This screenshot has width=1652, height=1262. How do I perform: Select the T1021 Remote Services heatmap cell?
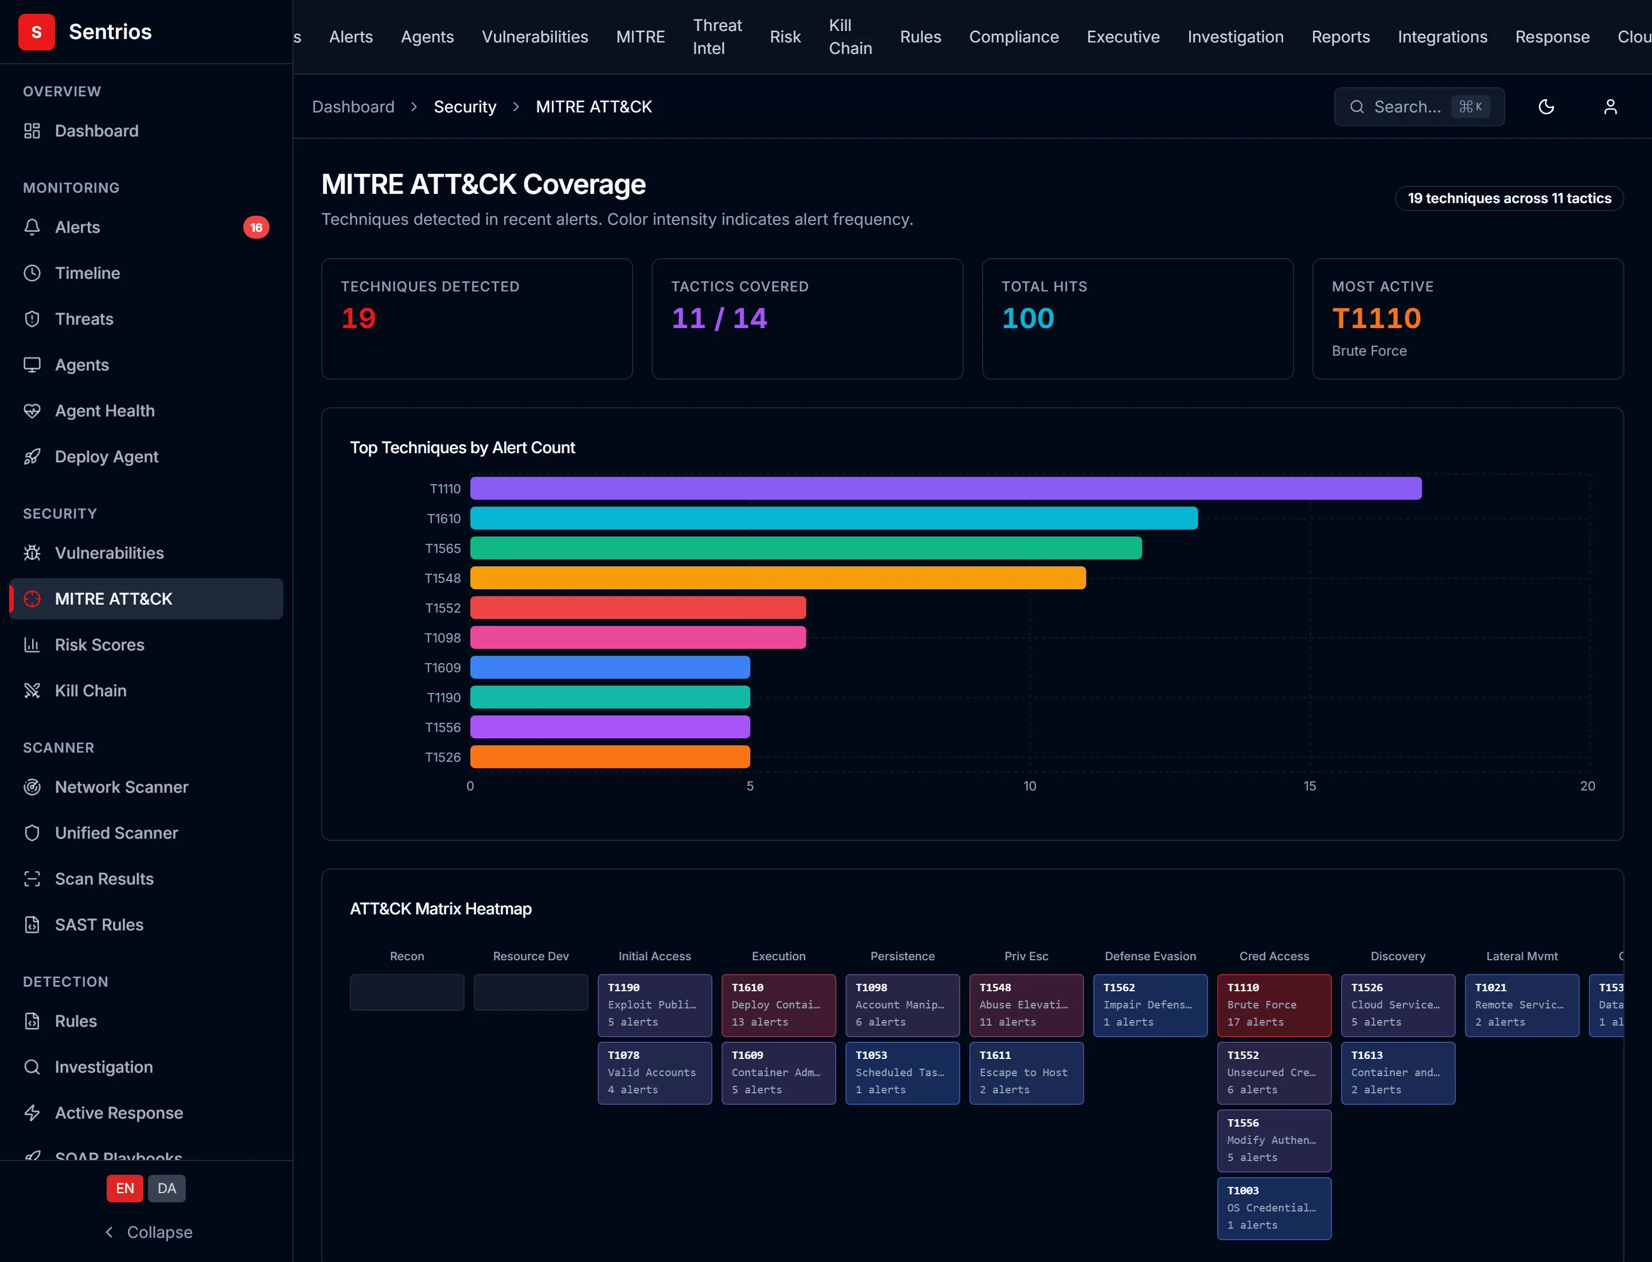[1522, 1005]
